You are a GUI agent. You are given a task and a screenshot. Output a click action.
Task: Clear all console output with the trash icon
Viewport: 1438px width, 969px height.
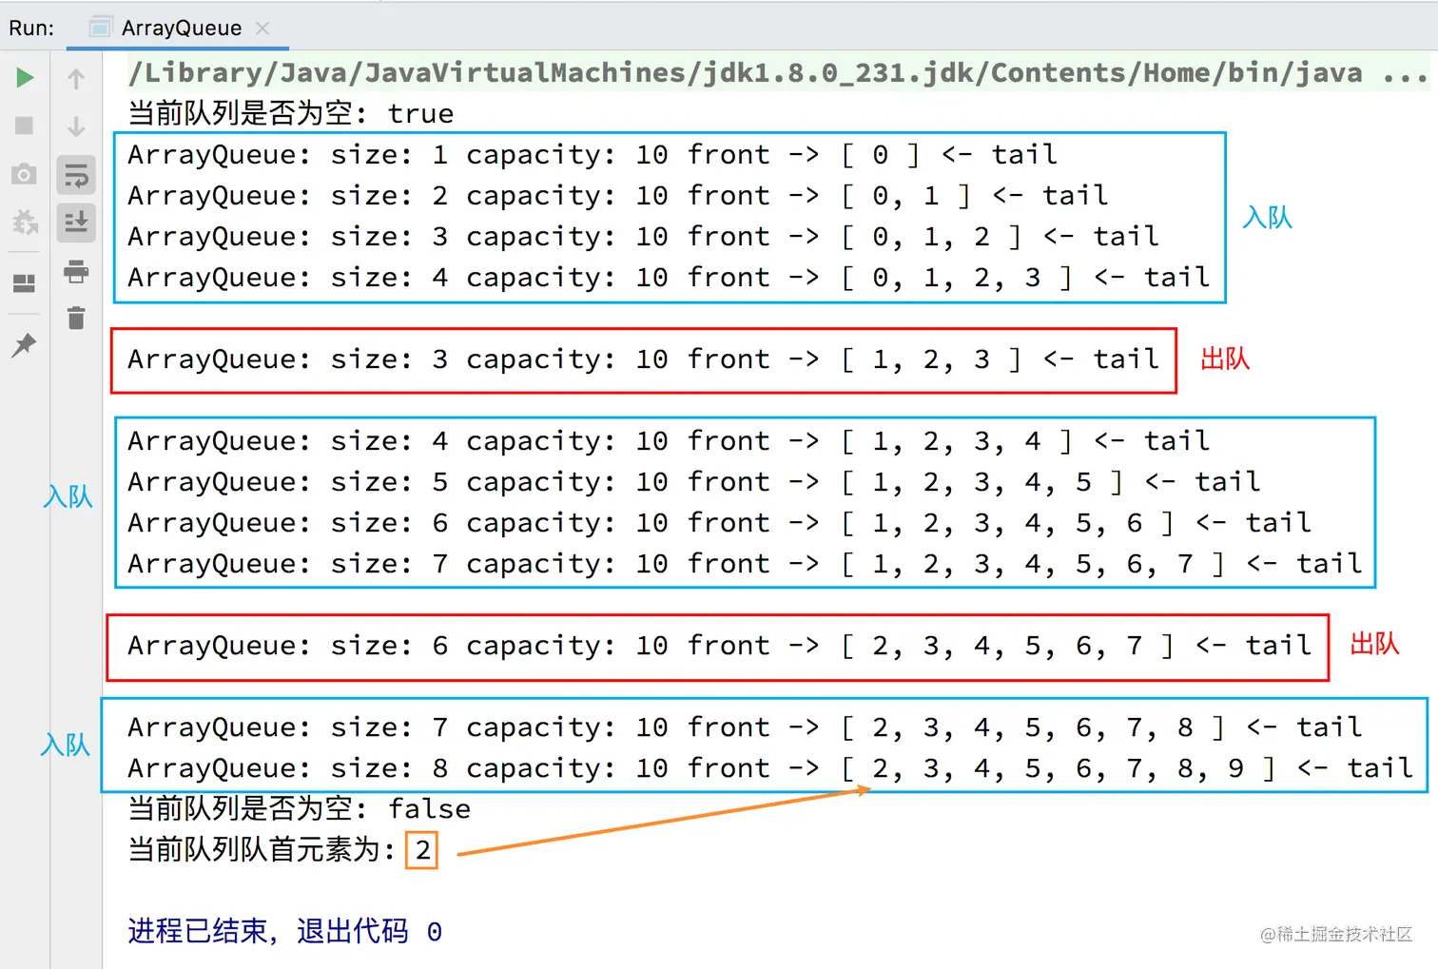(x=76, y=320)
